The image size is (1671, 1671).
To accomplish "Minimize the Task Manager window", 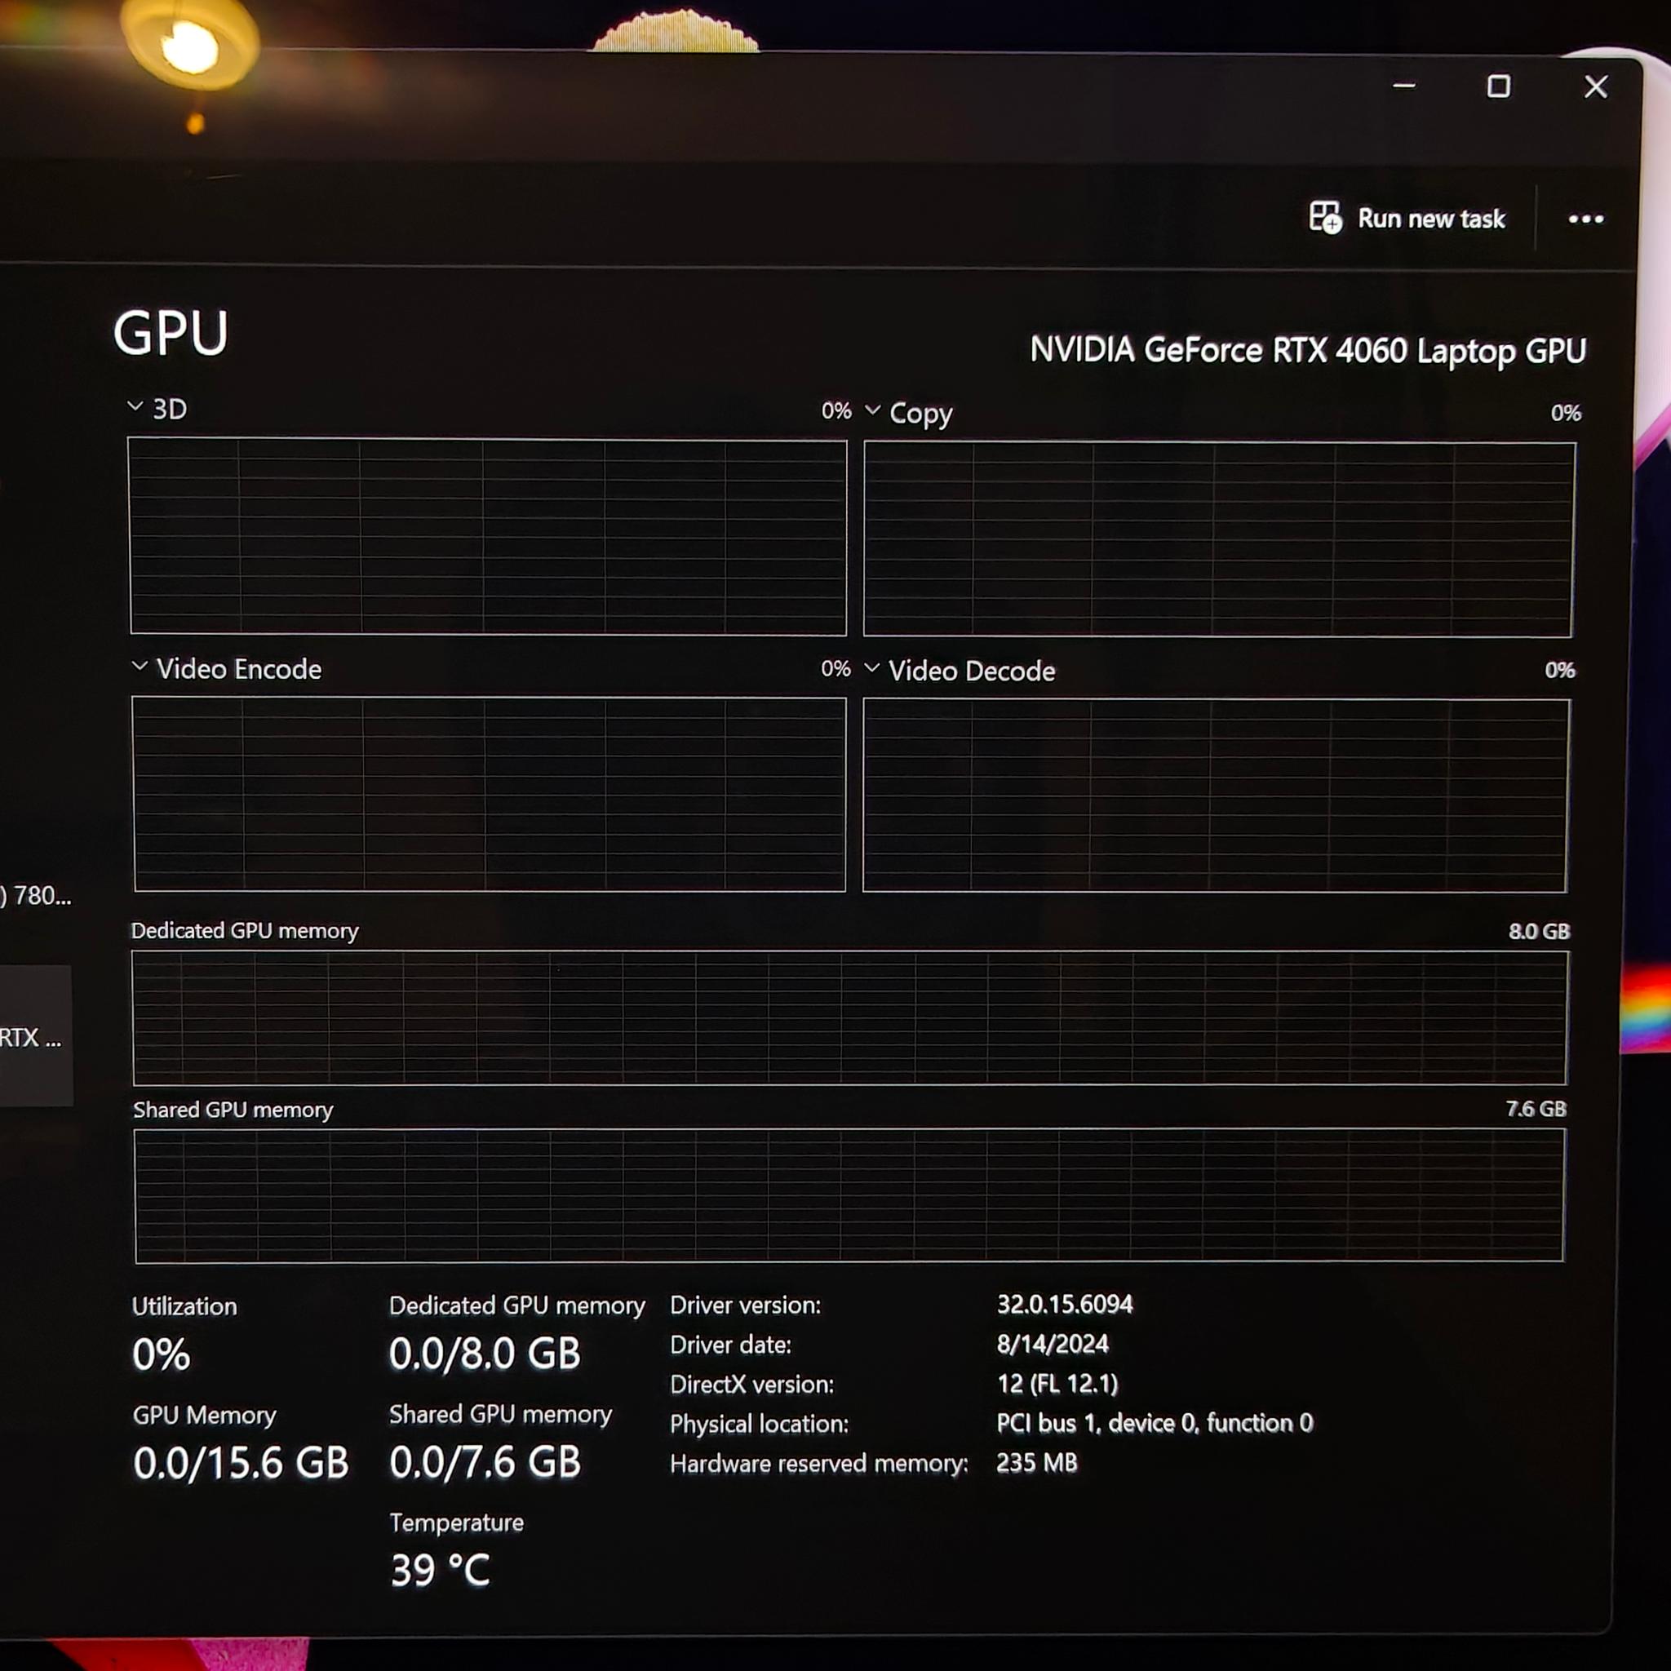I will click(x=1405, y=86).
